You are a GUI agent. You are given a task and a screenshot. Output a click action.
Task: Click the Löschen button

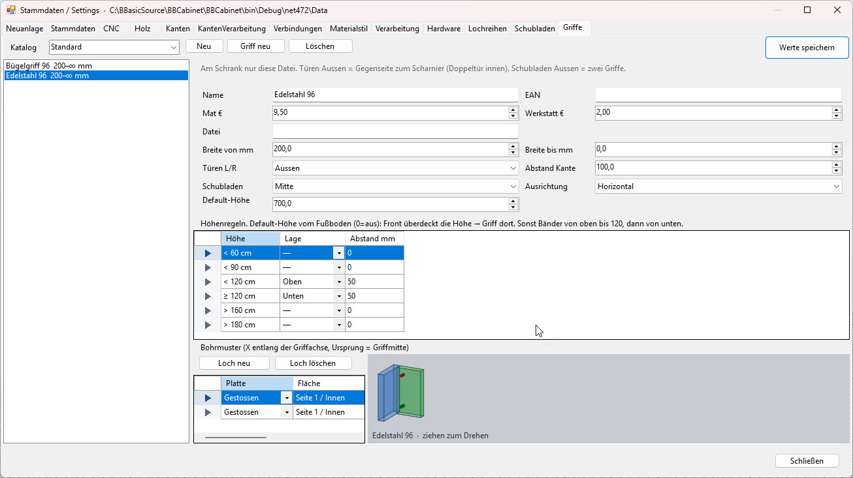tap(320, 46)
